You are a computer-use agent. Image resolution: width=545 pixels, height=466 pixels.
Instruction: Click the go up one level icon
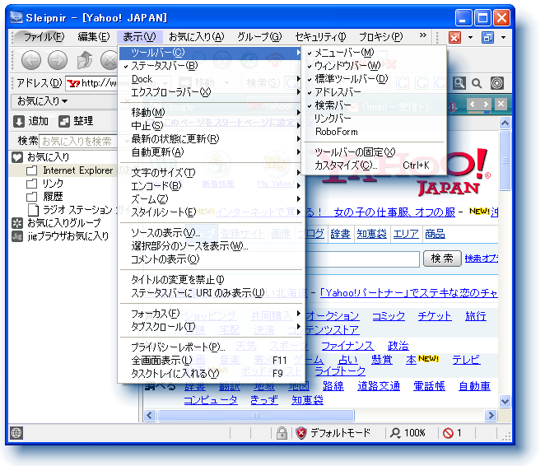85,60
